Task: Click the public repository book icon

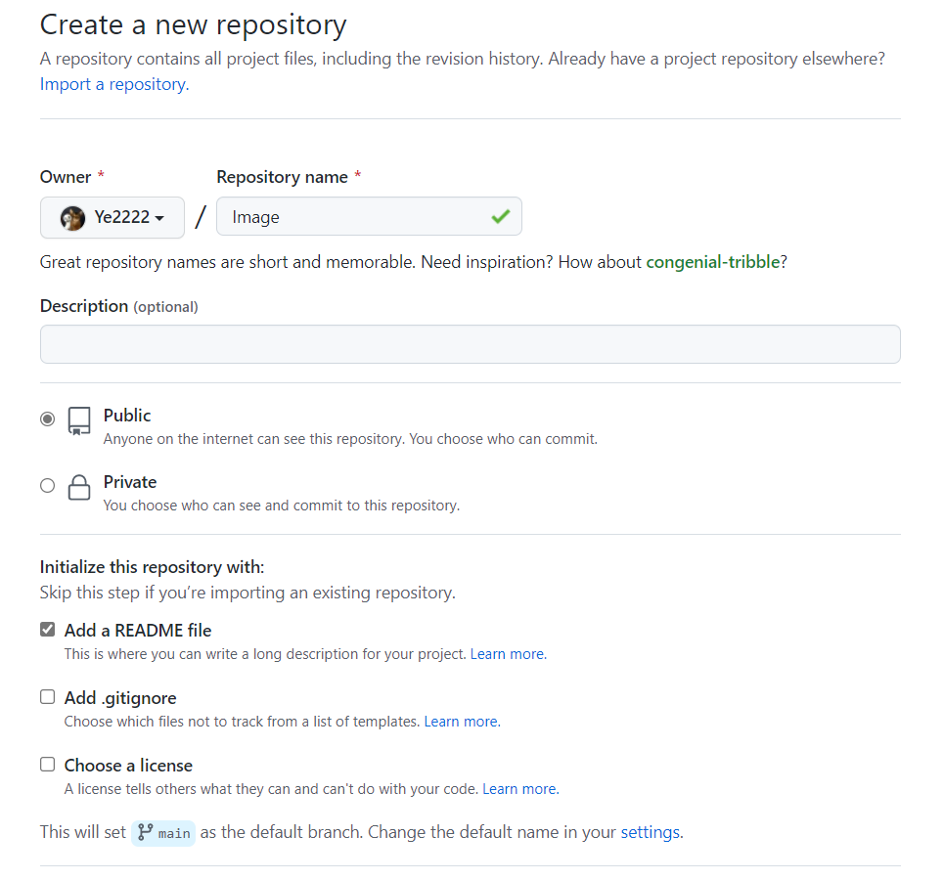Action: point(79,421)
